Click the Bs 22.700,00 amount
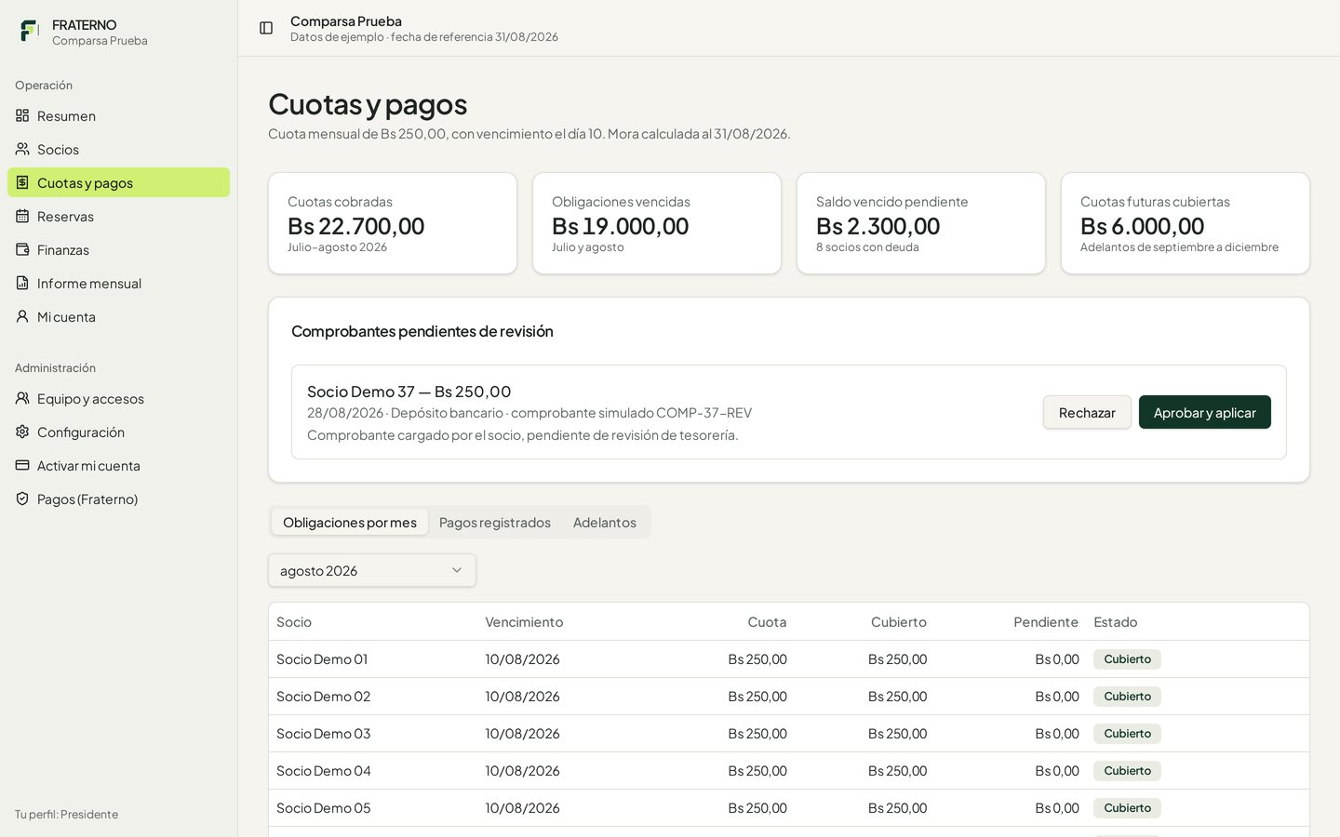This screenshot has height=837, width=1340. [x=355, y=226]
